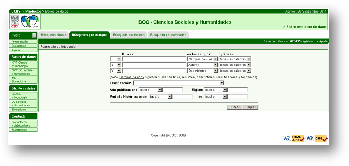Click the Limpiar button
The image size is (349, 166).
click(x=250, y=107)
